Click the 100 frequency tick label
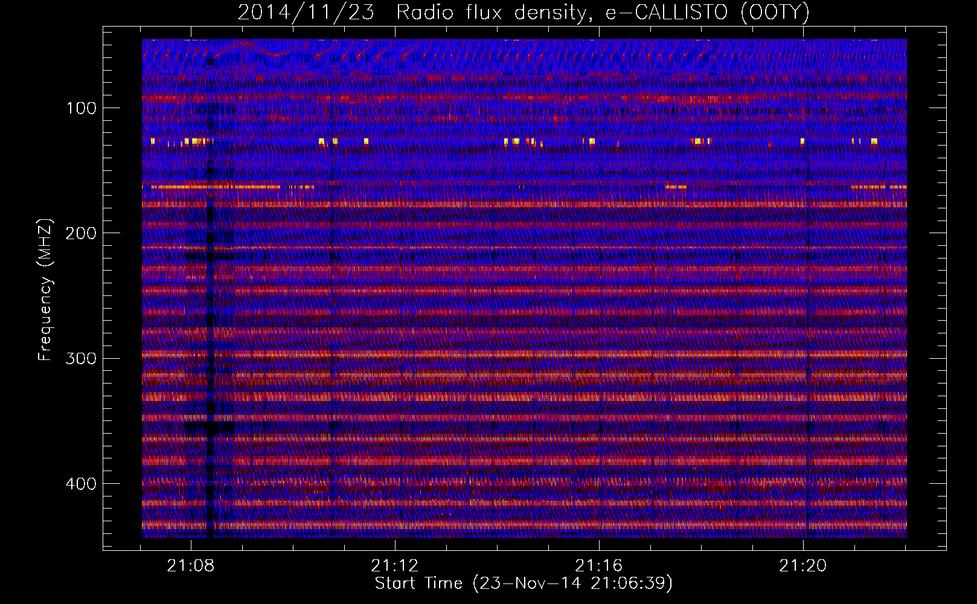Screen dimensions: 977x604 (82, 108)
